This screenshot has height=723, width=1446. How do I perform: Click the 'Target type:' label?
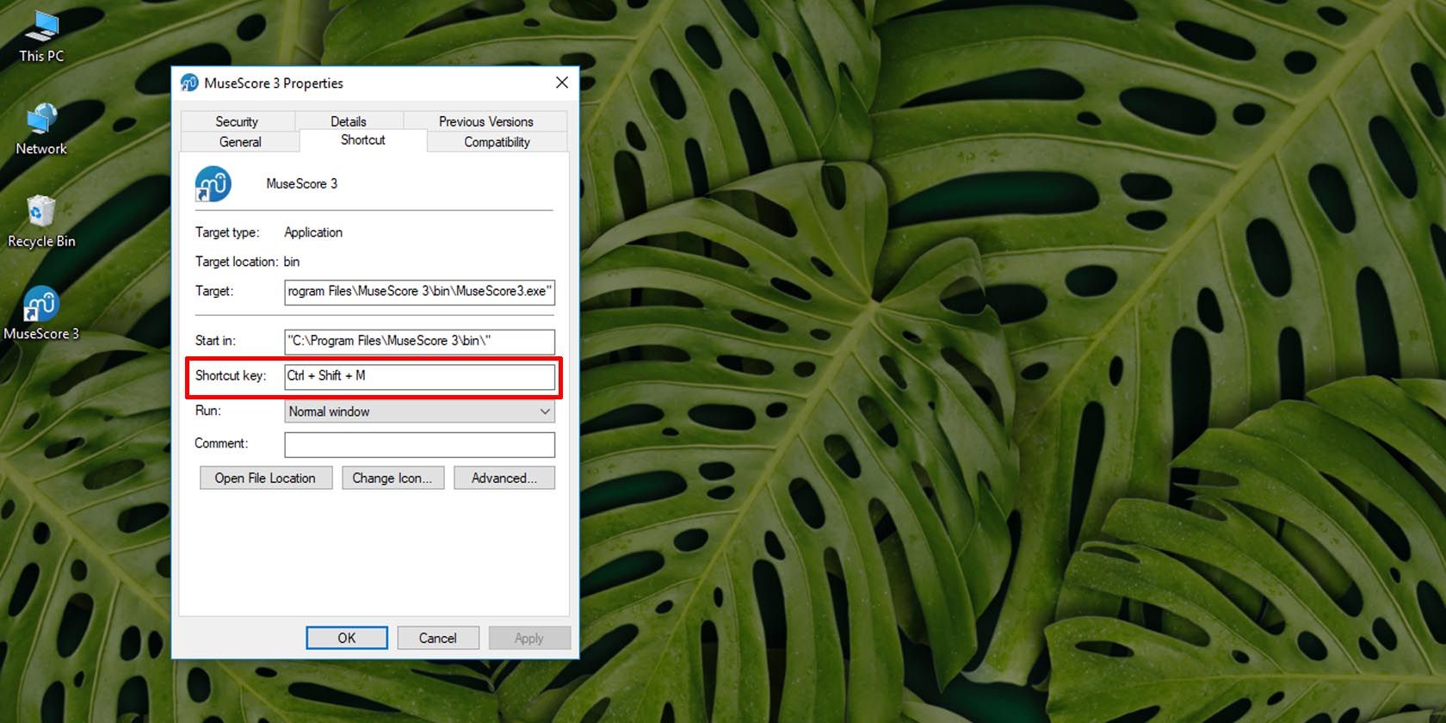point(227,232)
